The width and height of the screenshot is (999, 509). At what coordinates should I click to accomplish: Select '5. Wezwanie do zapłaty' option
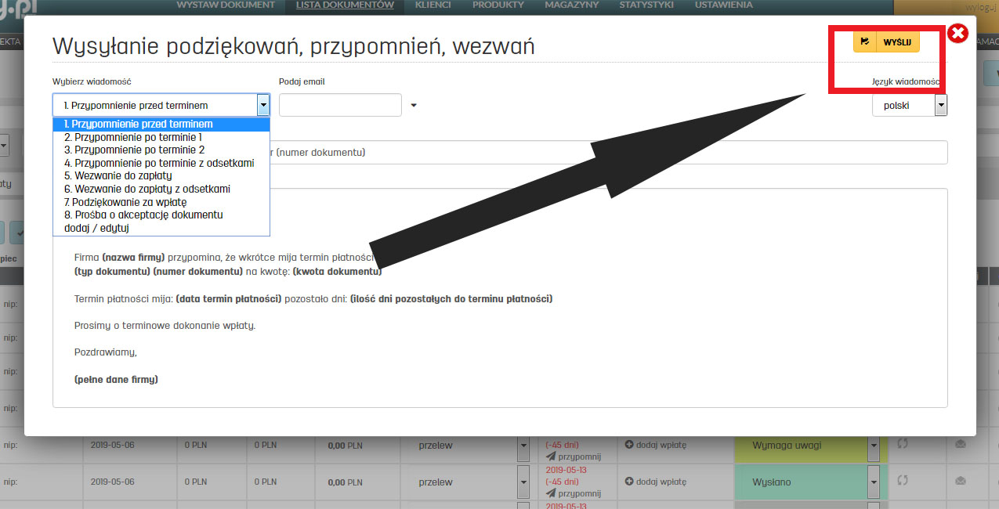tap(118, 175)
